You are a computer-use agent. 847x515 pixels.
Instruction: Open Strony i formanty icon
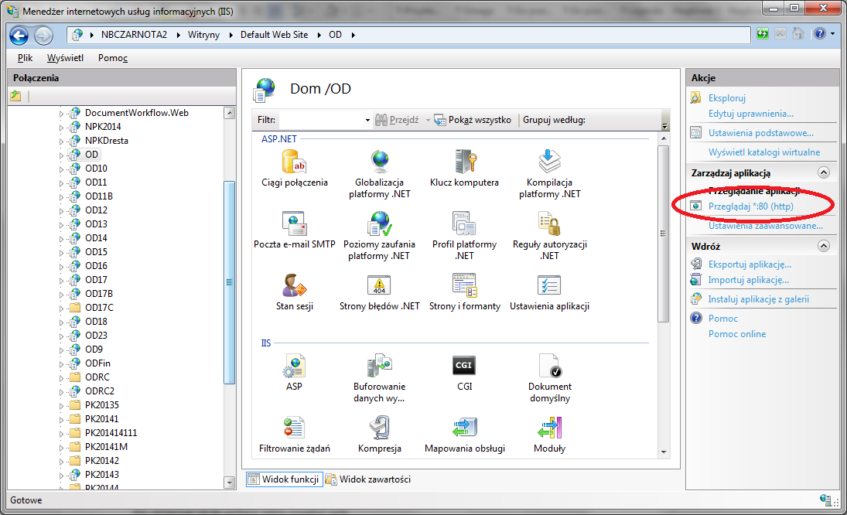click(465, 285)
